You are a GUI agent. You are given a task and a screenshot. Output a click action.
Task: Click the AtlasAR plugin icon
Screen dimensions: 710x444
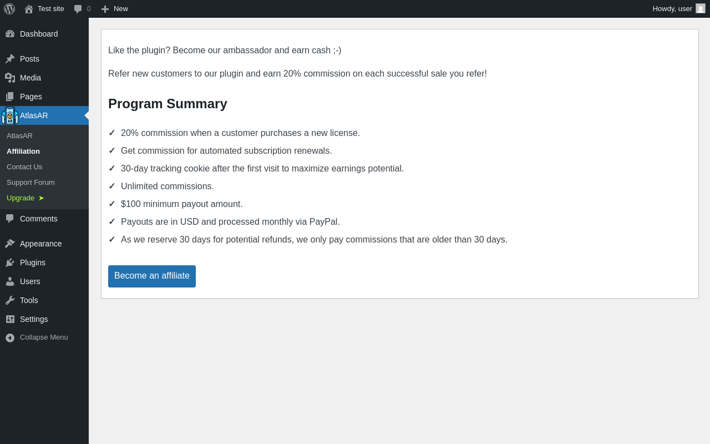[x=10, y=115]
